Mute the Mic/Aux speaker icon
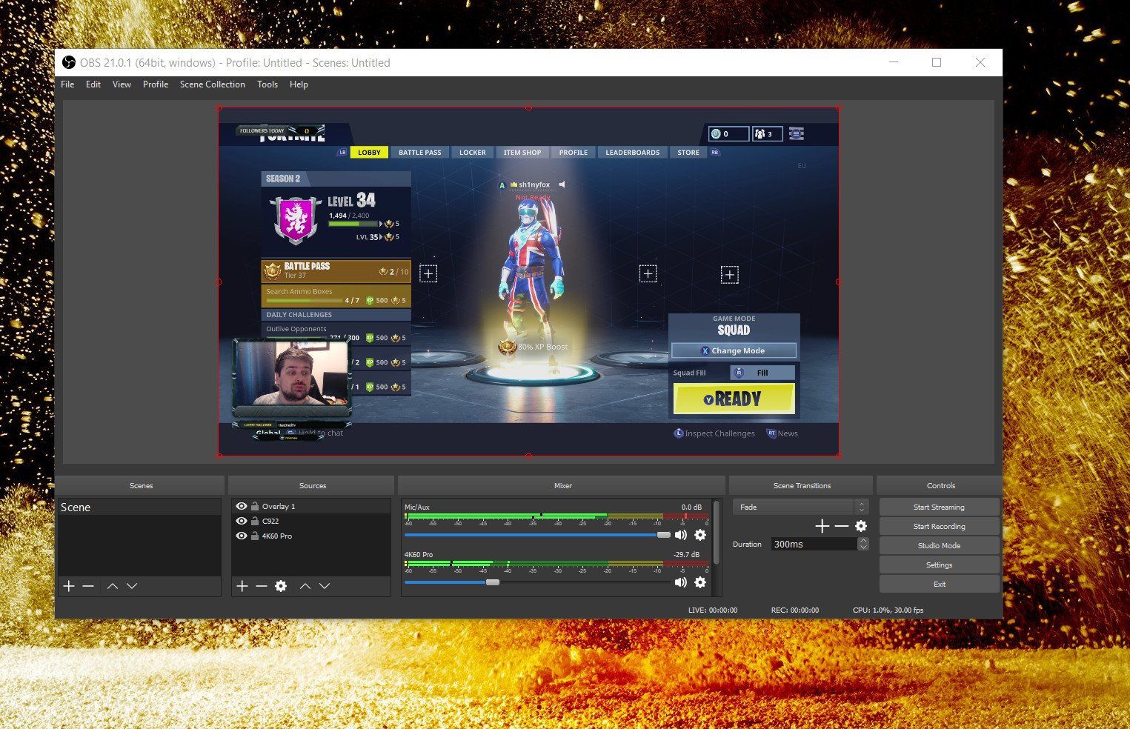This screenshot has width=1130, height=729. point(681,535)
